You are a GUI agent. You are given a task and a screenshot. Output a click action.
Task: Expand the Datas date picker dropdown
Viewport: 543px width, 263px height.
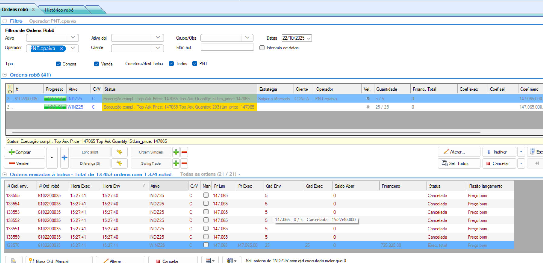click(309, 38)
